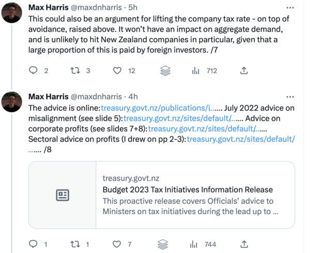Share the first tweet about company tax
This screenshot has height=253, width=310.
244,70
